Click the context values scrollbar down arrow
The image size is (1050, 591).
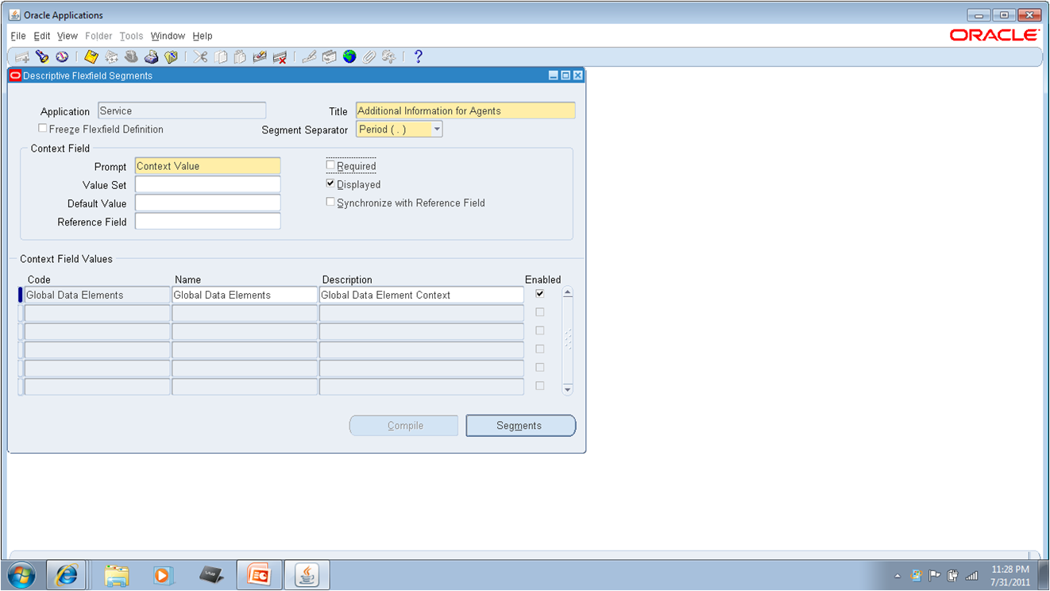pyautogui.click(x=567, y=389)
